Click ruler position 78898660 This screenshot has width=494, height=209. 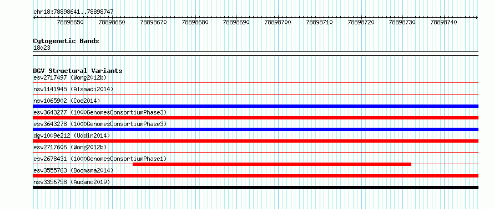[112, 22]
